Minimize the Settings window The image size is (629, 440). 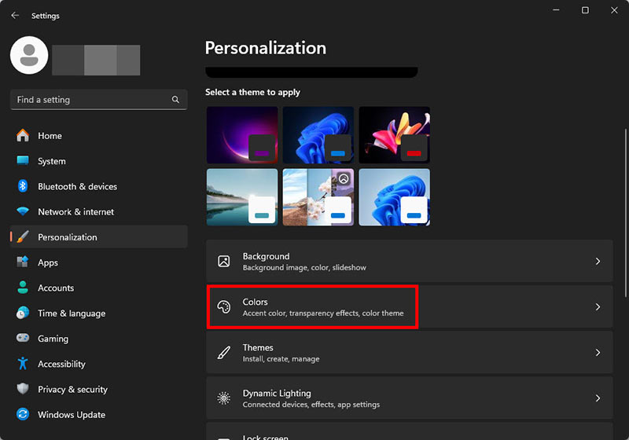coord(556,10)
